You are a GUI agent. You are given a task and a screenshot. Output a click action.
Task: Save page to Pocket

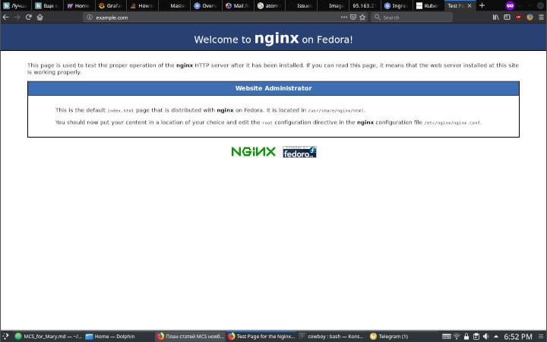pyautogui.click(x=353, y=17)
